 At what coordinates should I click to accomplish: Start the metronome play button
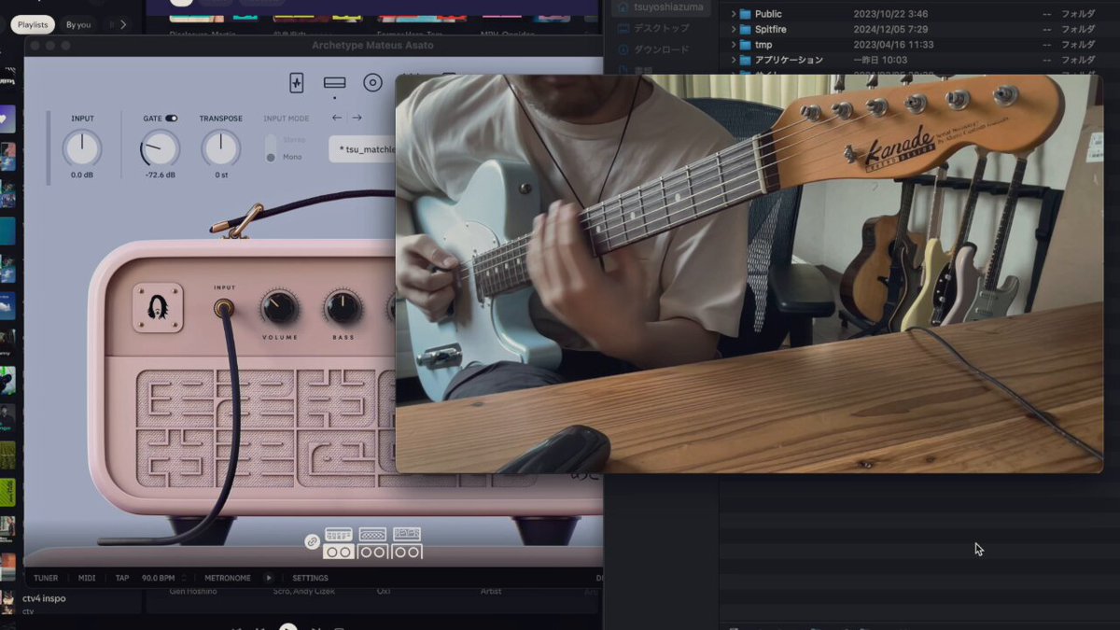pyautogui.click(x=269, y=578)
